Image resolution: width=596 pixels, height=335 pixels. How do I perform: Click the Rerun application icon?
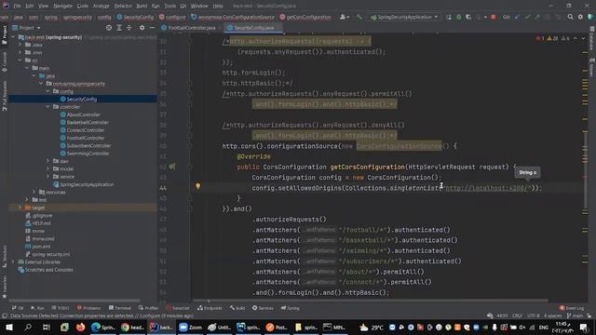pos(449,17)
